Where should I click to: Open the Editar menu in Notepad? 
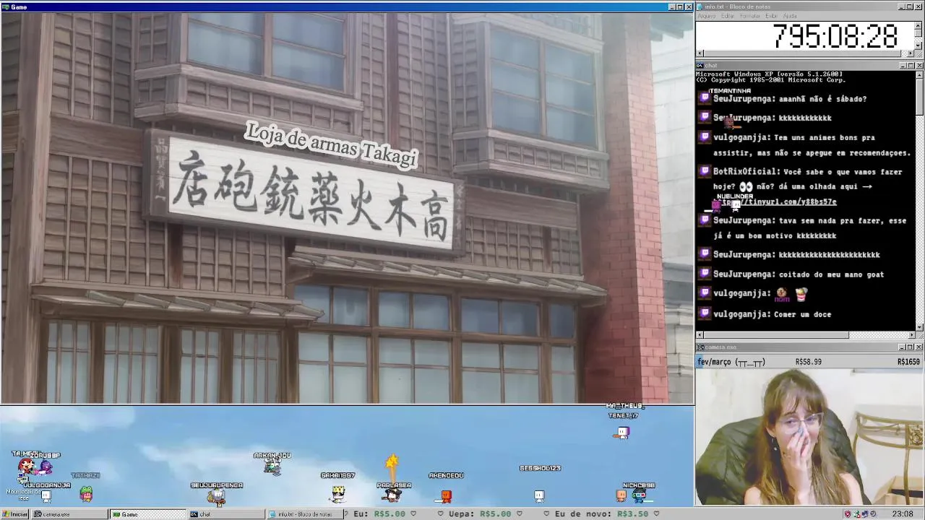(x=727, y=16)
